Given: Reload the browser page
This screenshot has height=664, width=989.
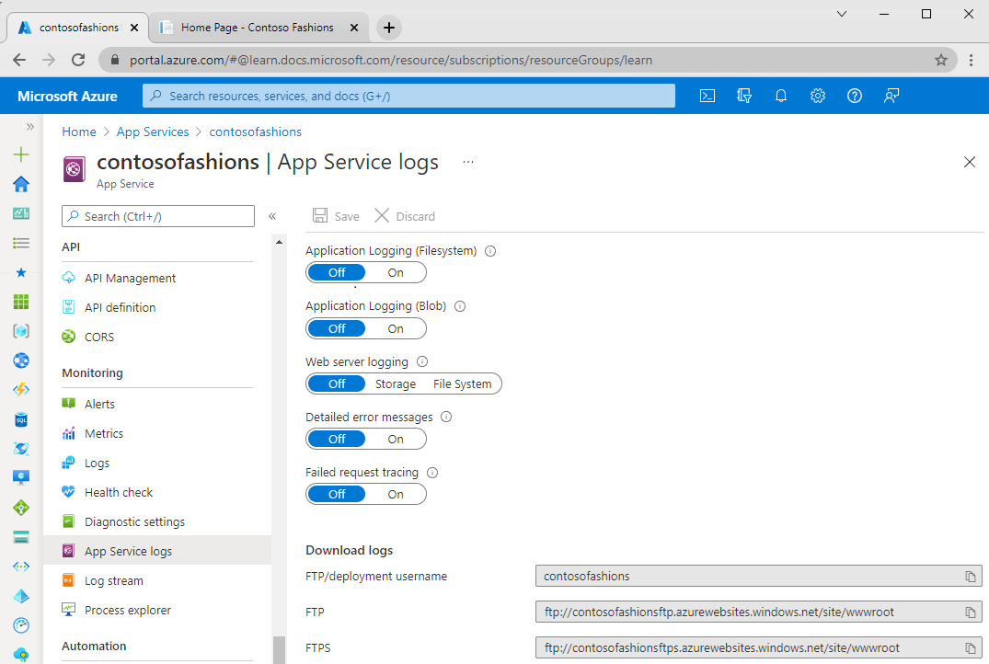Looking at the screenshot, I should point(78,60).
